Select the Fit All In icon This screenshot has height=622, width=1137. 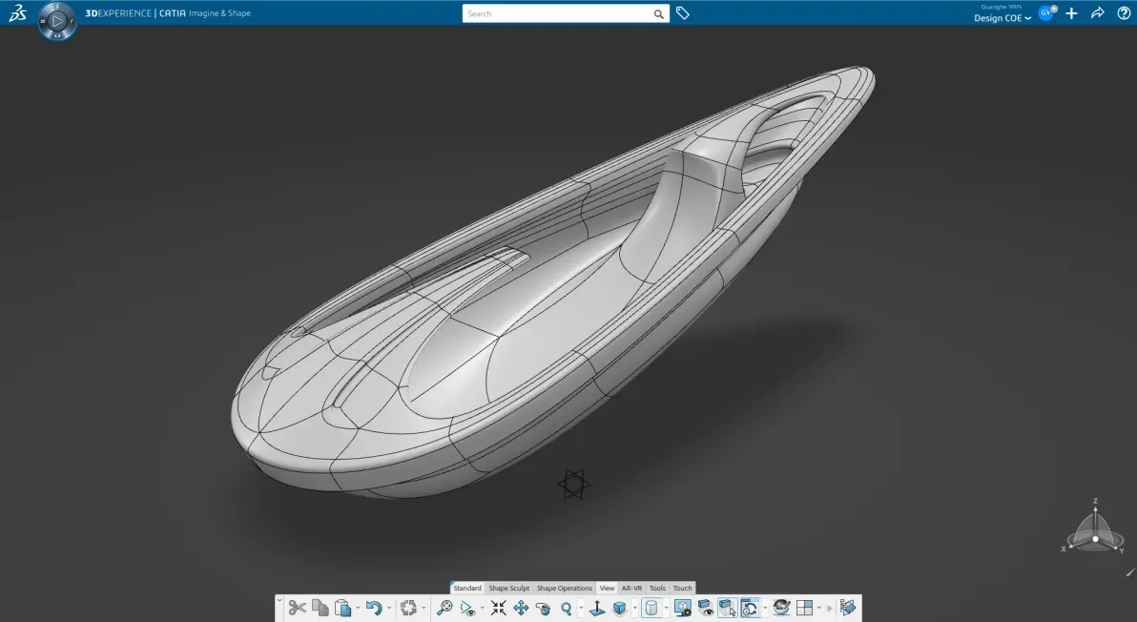pos(498,608)
